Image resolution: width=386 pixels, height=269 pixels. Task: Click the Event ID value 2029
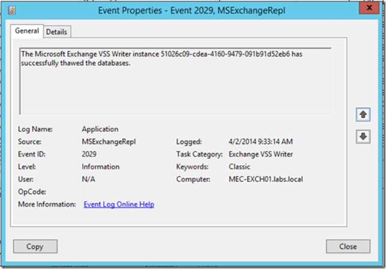pos(90,154)
